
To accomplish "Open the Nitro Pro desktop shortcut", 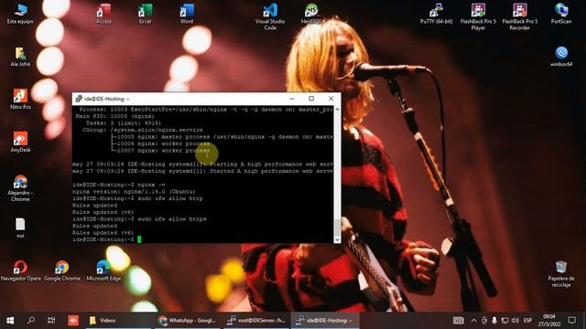I will [x=20, y=99].
